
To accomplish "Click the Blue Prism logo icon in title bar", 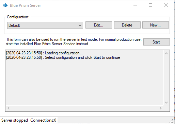I will pos(5,5).
